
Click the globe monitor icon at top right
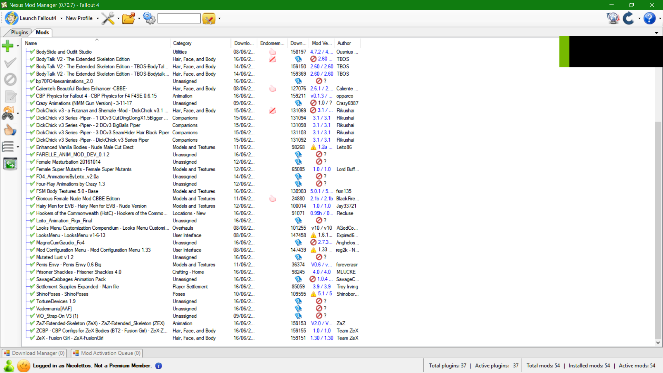tap(613, 18)
